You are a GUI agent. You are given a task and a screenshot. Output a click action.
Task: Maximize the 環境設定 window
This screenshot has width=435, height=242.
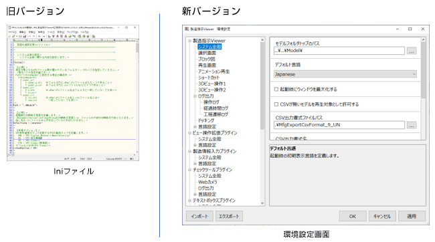coord(410,29)
